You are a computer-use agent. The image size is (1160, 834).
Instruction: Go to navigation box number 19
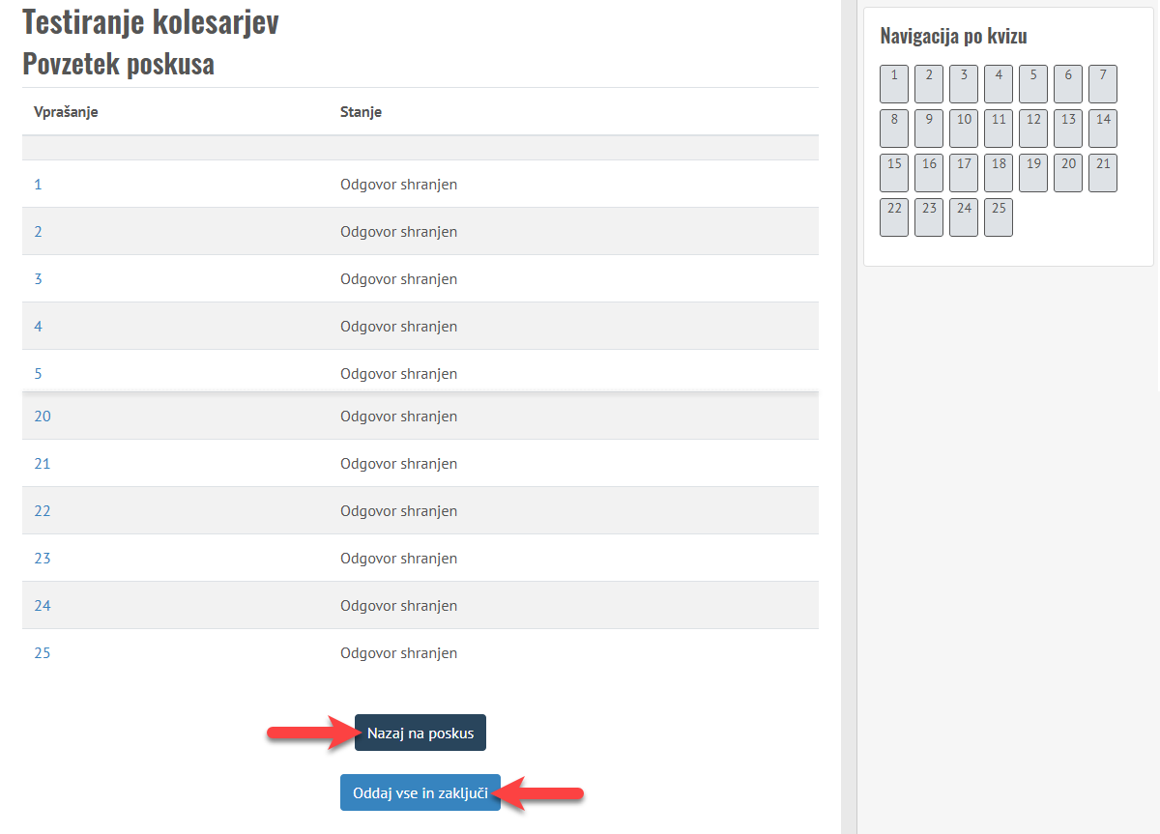click(1033, 173)
